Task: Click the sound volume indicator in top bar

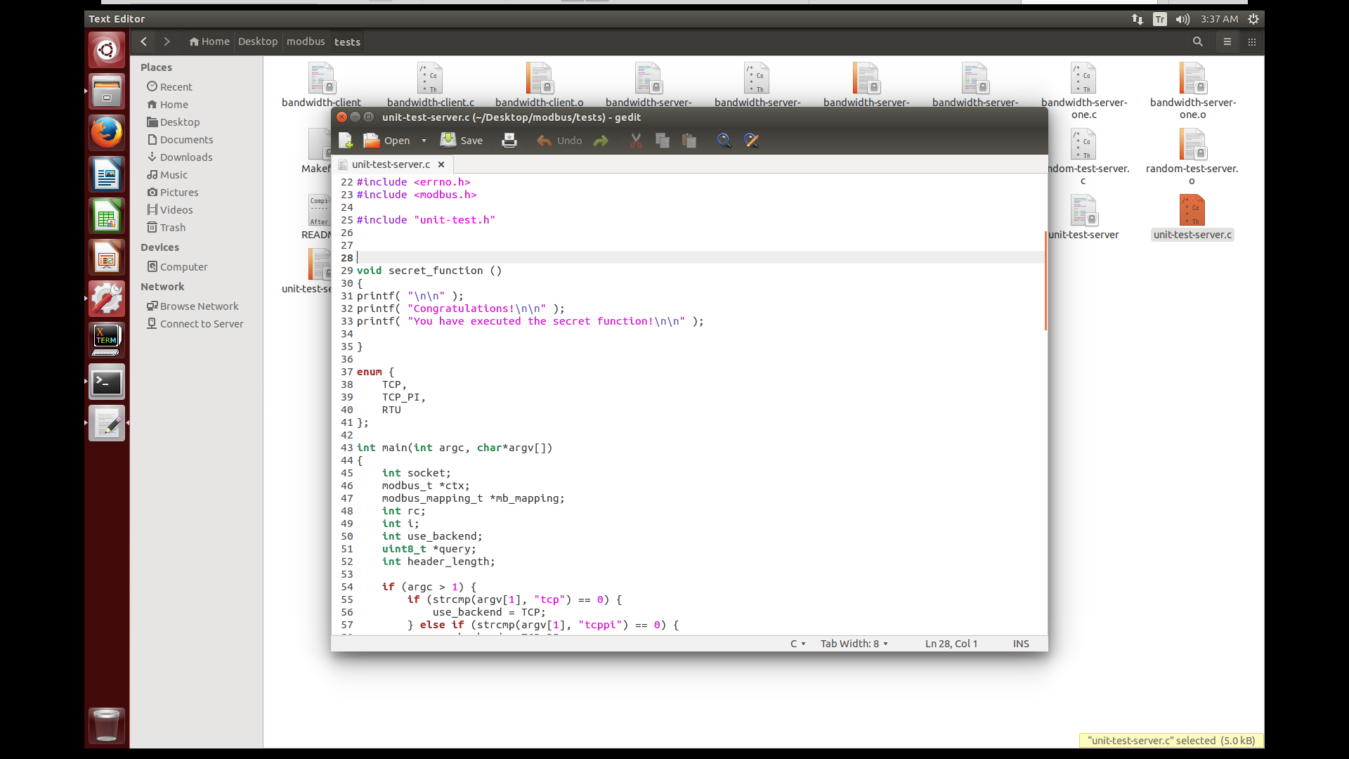Action: point(1182,20)
